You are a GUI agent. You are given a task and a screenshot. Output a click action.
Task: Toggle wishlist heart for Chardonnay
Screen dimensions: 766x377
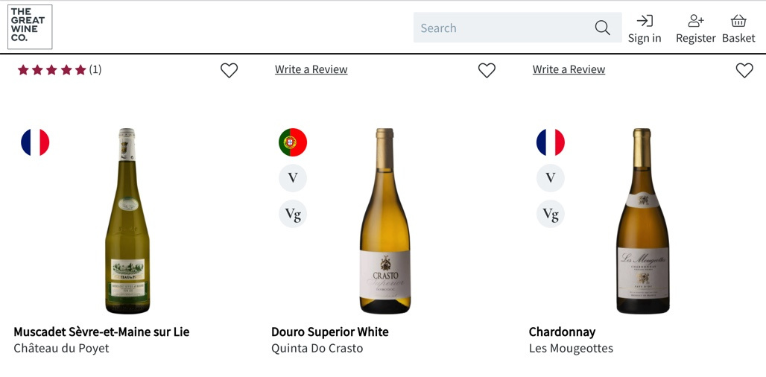coord(744,70)
